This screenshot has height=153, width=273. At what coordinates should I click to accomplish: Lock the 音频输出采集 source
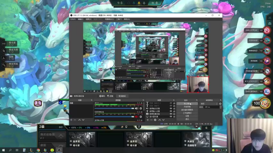[x=174, y=108]
